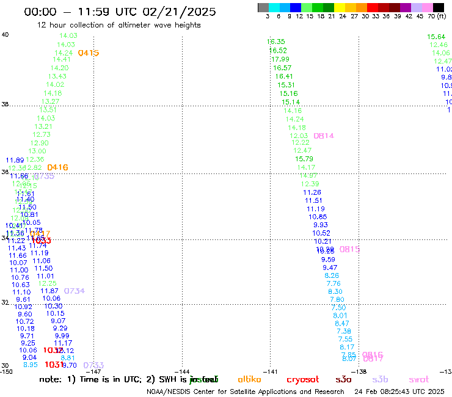Click the 15.79 dark green reading
The height and width of the screenshot is (397, 452).
tap(304, 159)
